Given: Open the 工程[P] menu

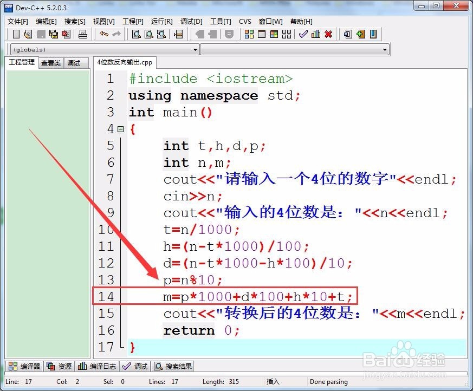Looking at the screenshot, I should (133, 22).
